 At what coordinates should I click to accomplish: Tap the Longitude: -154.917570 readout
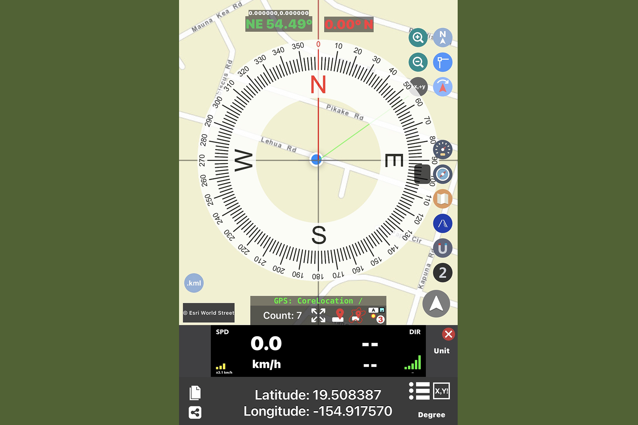318,411
